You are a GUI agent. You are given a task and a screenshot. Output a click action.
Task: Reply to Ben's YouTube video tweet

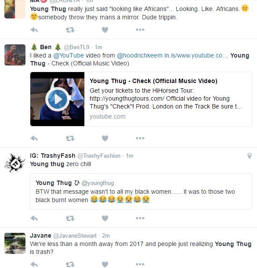pos(34,138)
